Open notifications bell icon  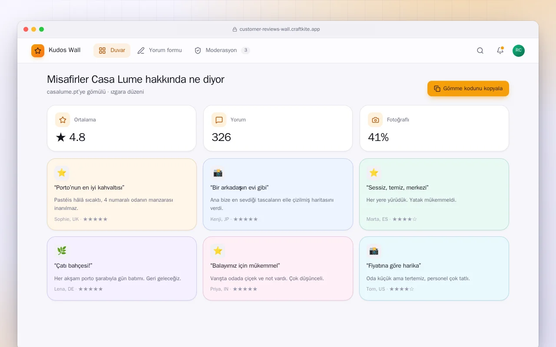[x=500, y=51]
